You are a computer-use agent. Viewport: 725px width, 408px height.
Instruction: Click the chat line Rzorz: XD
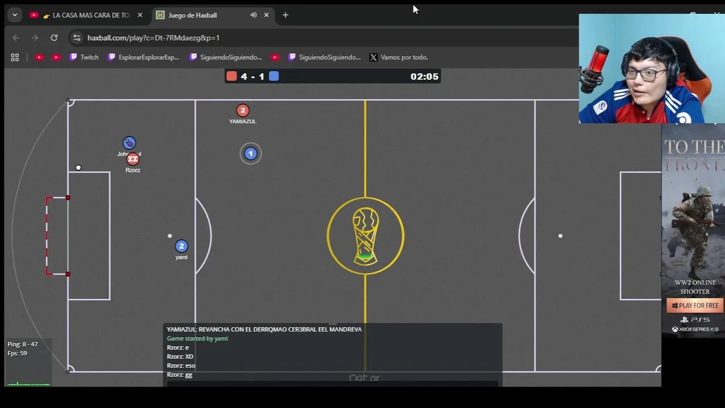coord(180,356)
